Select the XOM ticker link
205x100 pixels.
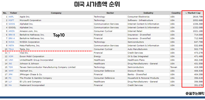pos(11,56)
